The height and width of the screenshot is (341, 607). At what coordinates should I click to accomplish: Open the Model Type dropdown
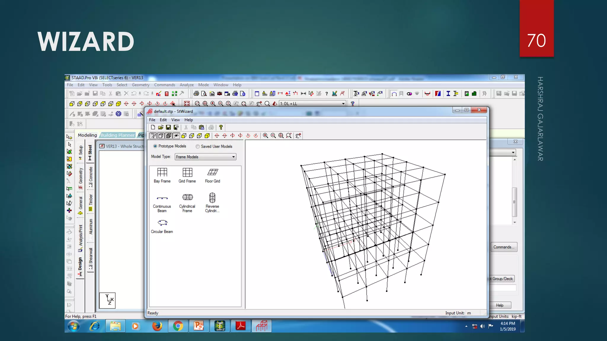[x=233, y=157]
